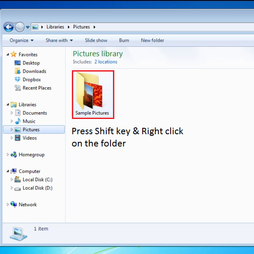Collapse the Favorites group
Viewport: 254px width, 254px height.
(x=8, y=55)
